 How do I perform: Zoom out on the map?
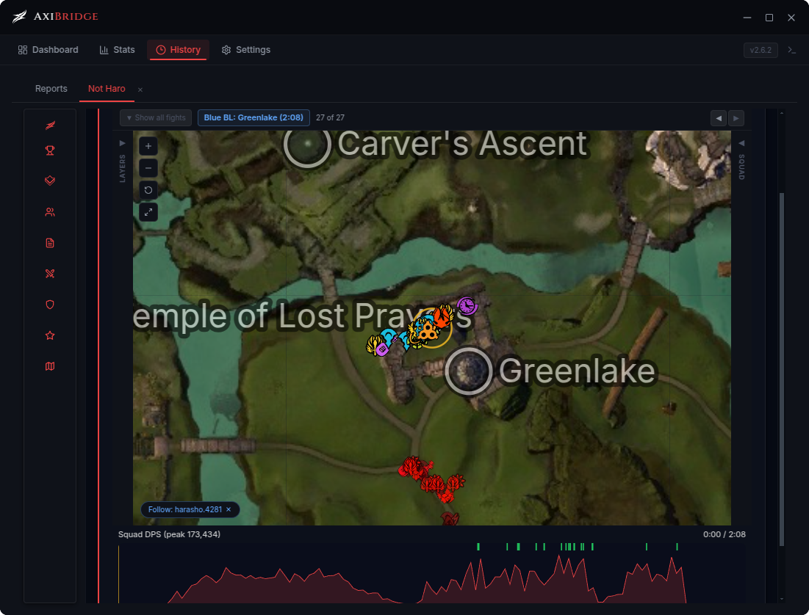148,168
